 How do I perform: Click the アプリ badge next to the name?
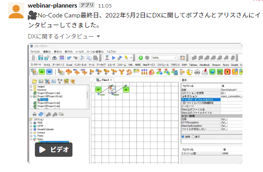pyautogui.click(x=87, y=5)
